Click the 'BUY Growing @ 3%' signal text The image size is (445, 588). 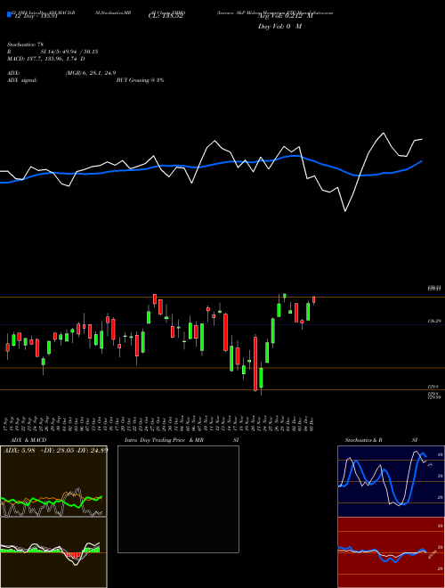[140, 80]
